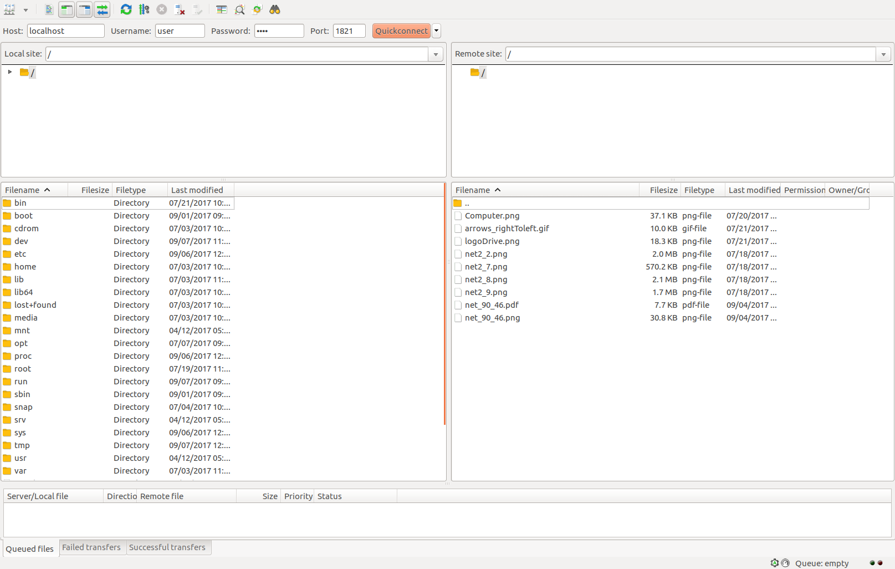Select the net_90_46.pdf file icon
895x569 pixels.
coord(458,305)
